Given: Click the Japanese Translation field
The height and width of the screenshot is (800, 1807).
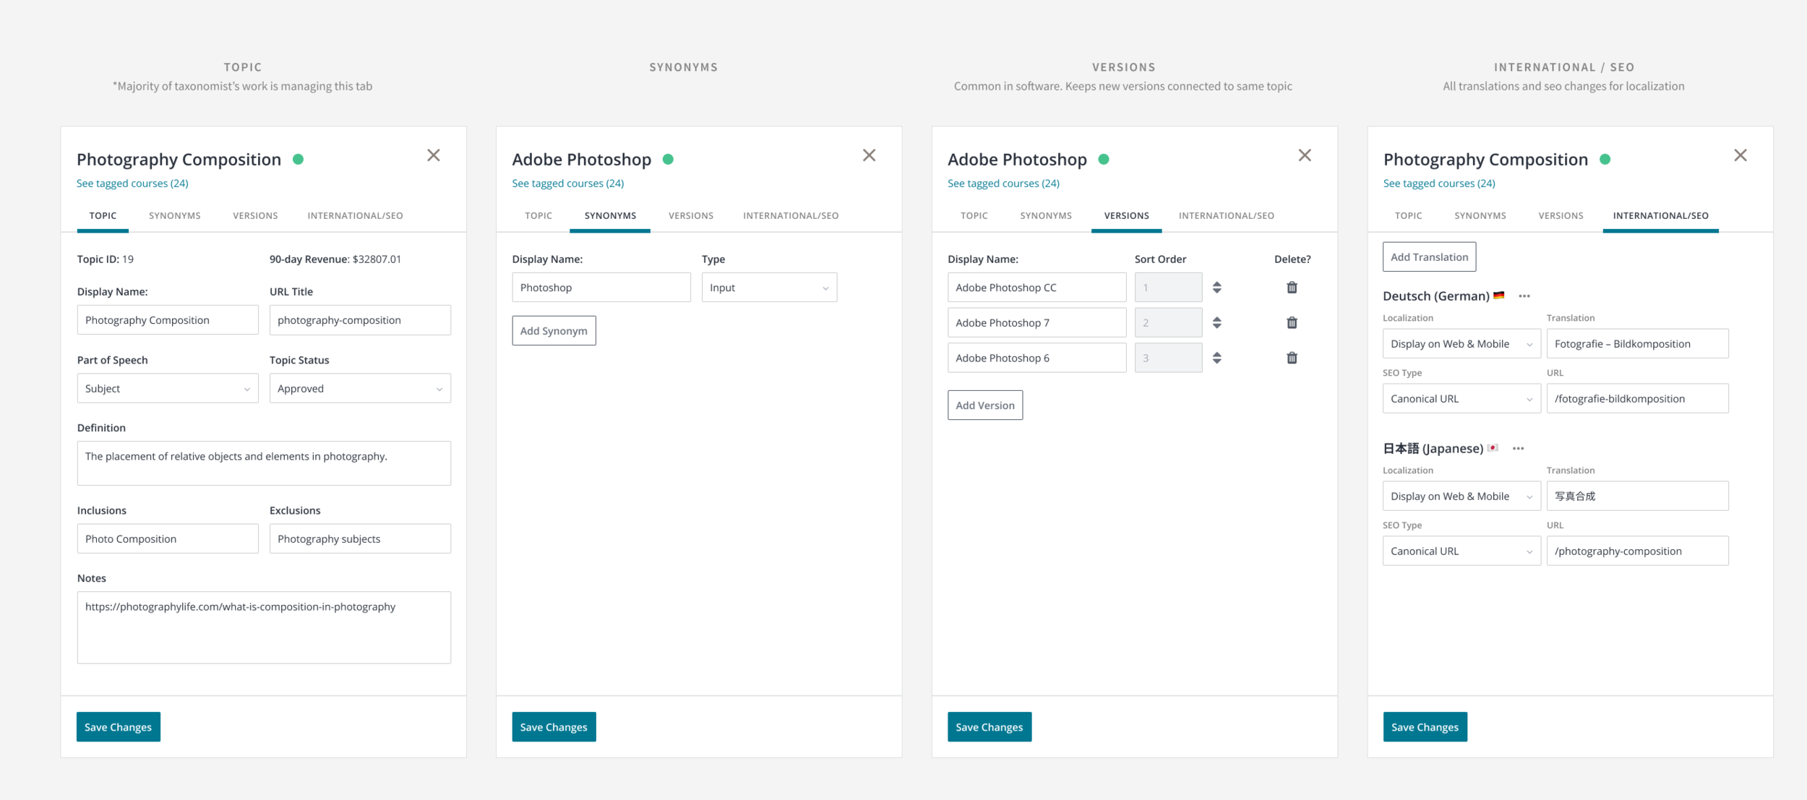Looking at the screenshot, I should click(x=1637, y=496).
